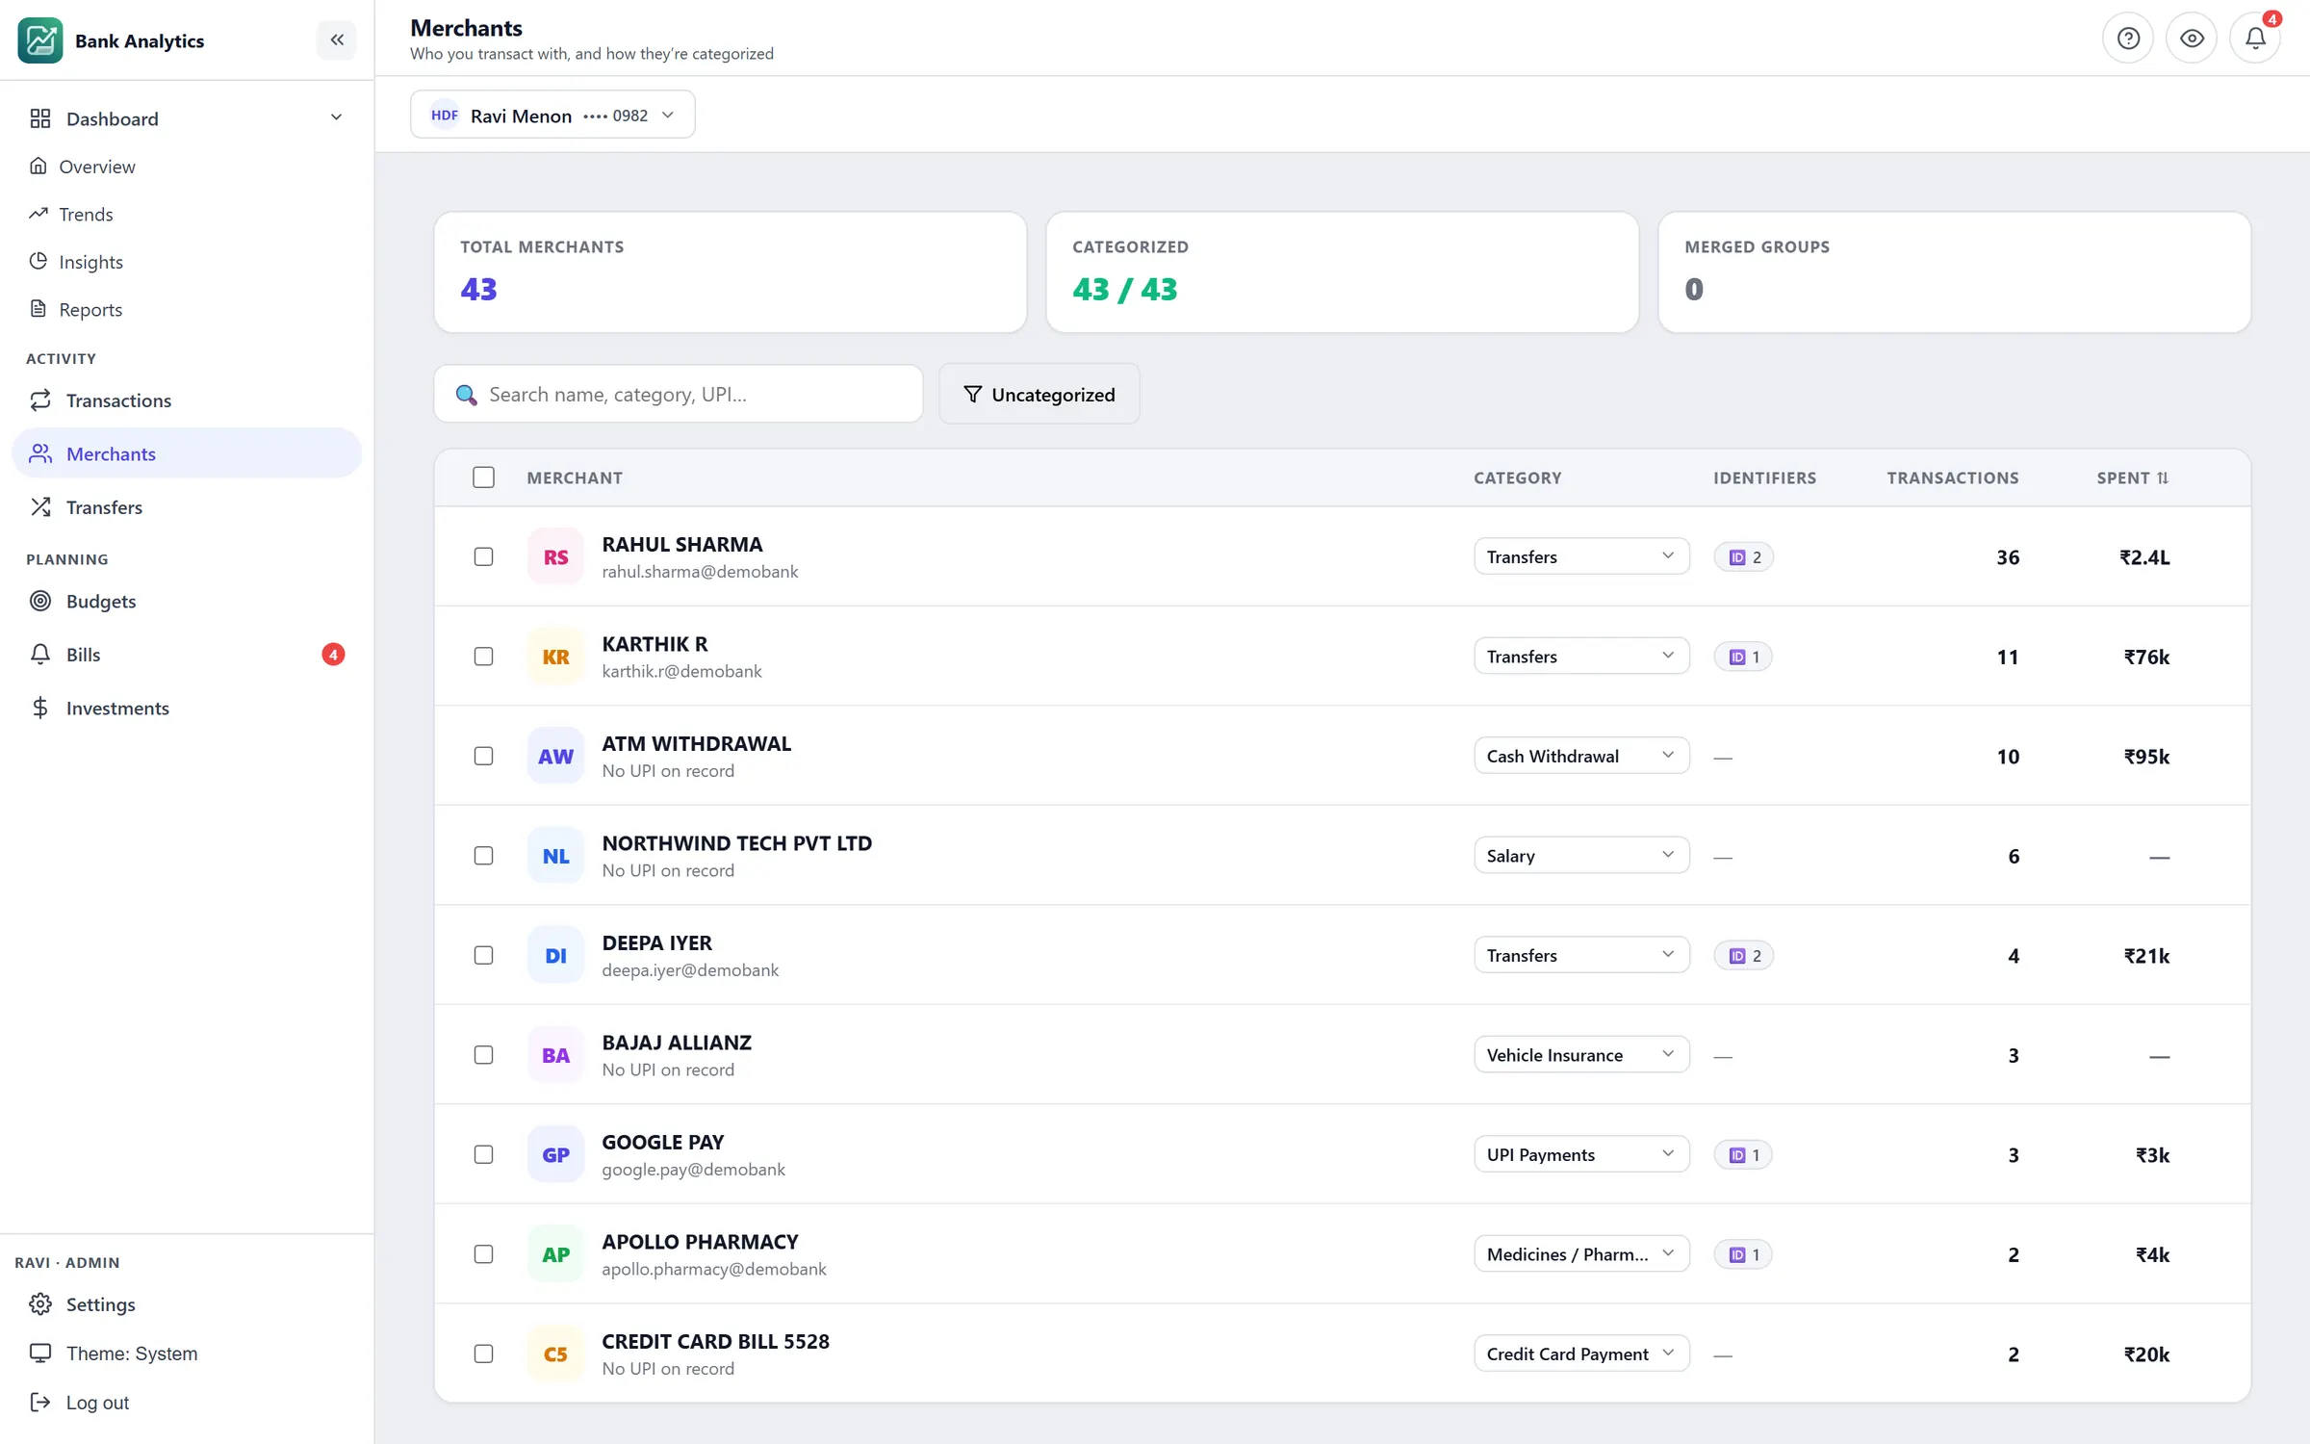2310x1444 pixels.
Task: Open Credit Card Payment category dropdown
Action: [x=1581, y=1354]
